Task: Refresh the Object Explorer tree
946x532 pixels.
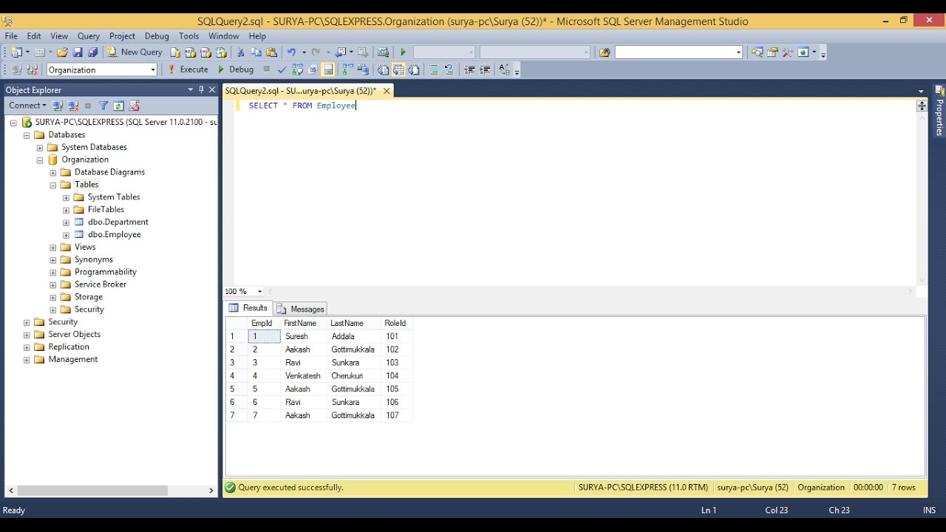Action: pyautogui.click(x=118, y=106)
